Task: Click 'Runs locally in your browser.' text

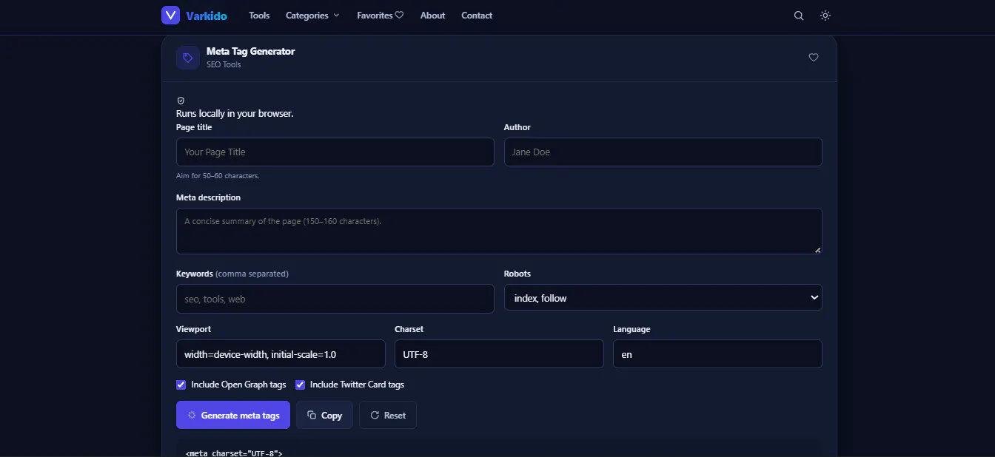Action: (235, 114)
